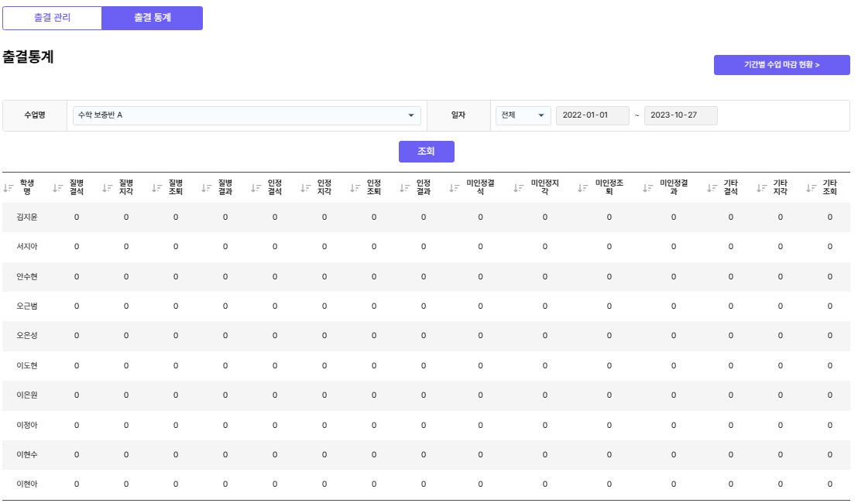Viewport: 858px width, 503px height.
Task: Sort by 인정조퇴 column icon
Action: tap(355, 188)
